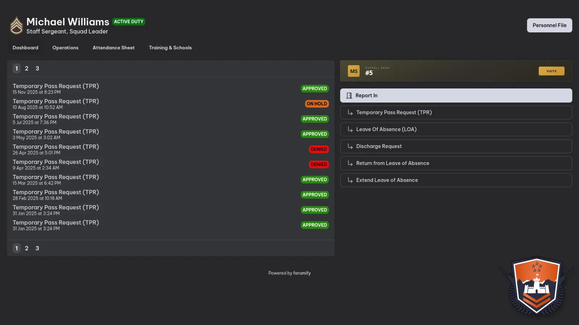This screenshot has height=325, width=579.
Task: Click the orange castle shield emblem
Action: tap(537, 285)
